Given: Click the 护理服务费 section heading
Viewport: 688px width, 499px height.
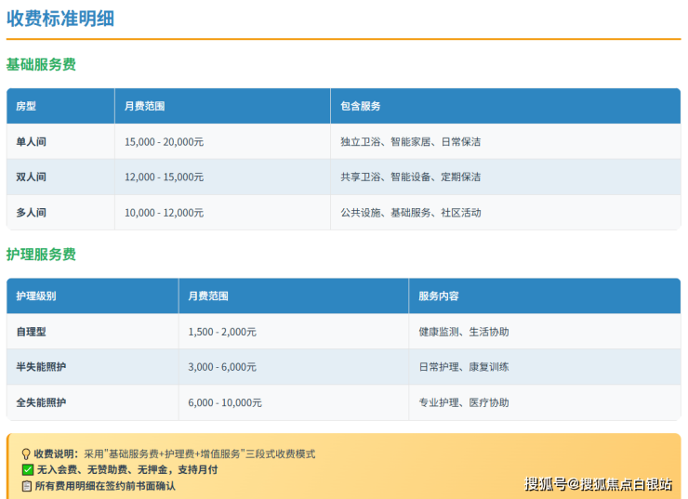Looking at the screenshot, I should pyautogui.click(x=41, y=255).
